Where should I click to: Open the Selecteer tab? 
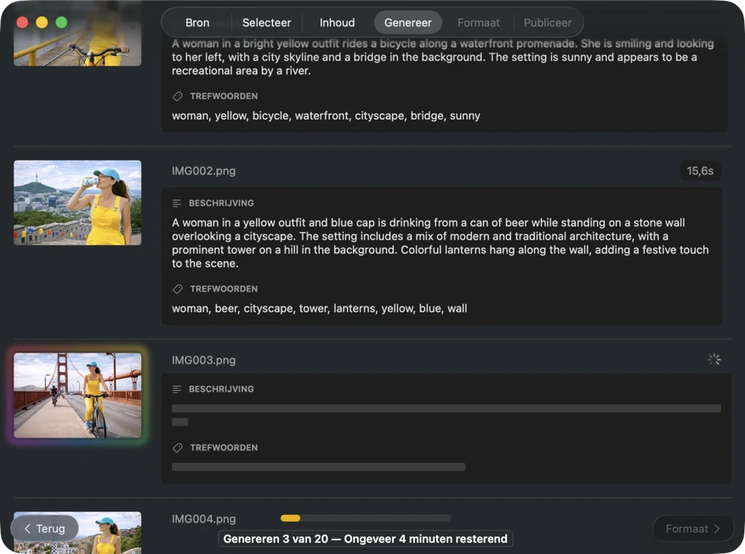coord(266,23)
